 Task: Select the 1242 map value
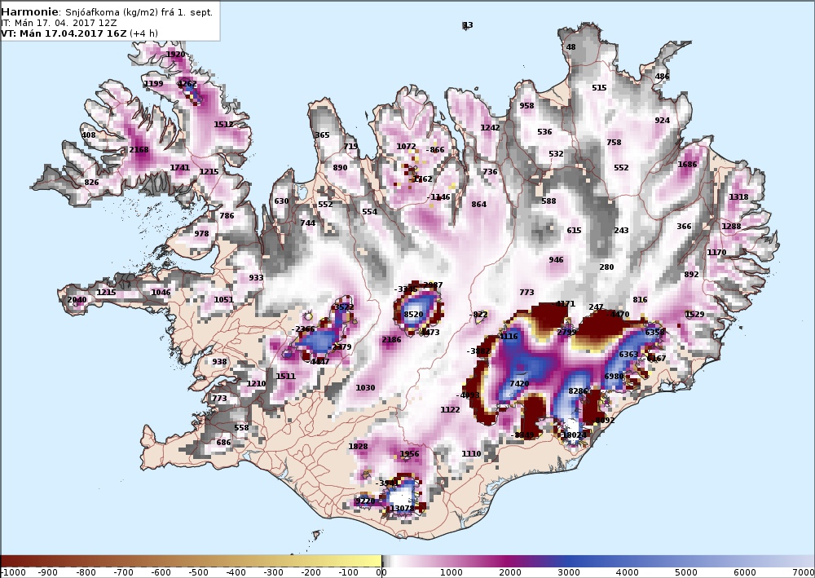click(x=490, y=127)
